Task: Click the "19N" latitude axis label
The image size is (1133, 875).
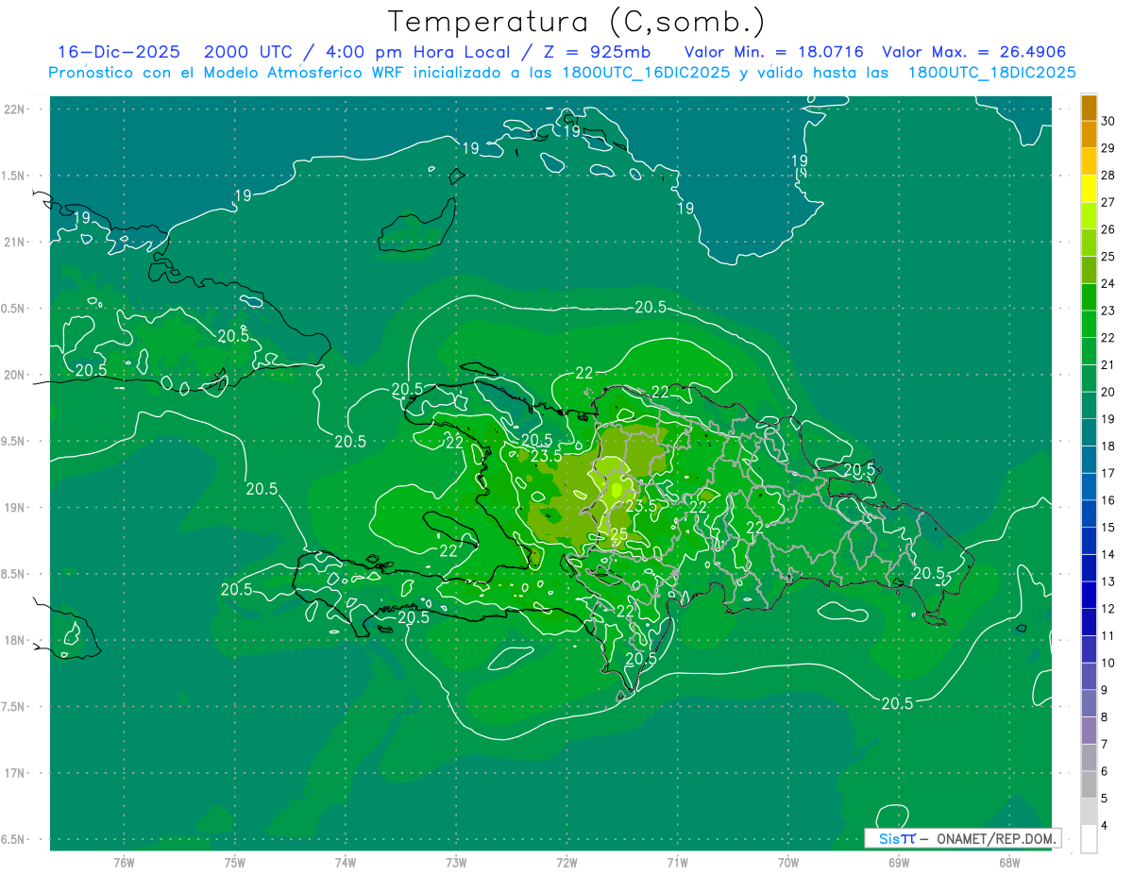Action: [14, 508]
